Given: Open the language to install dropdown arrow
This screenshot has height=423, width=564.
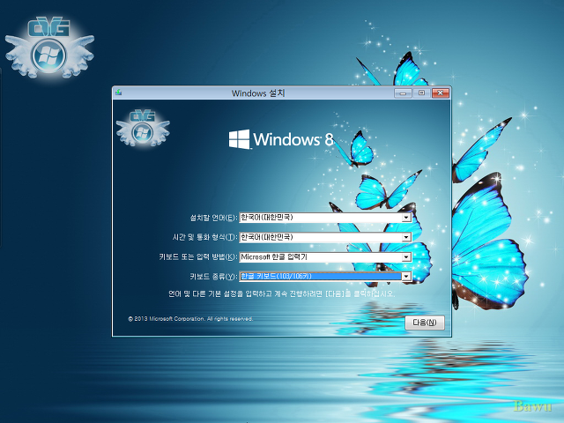Looking at the screenshot, I should [x=406, y=218].
